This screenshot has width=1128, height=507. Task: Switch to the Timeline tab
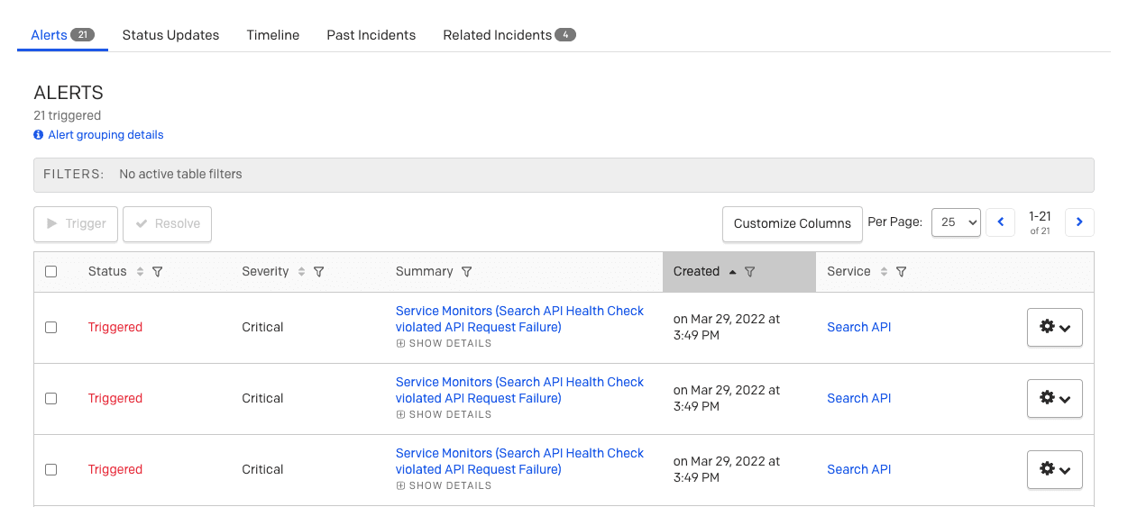pyautogui.click(x=273, y=35)
